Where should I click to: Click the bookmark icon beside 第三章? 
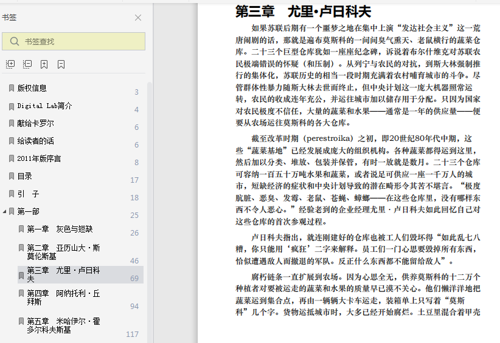coord(21,276)
